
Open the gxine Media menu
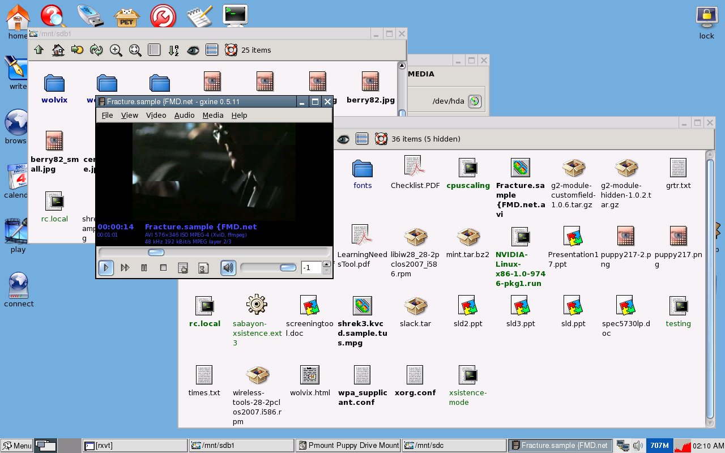[x=213, y=115]
